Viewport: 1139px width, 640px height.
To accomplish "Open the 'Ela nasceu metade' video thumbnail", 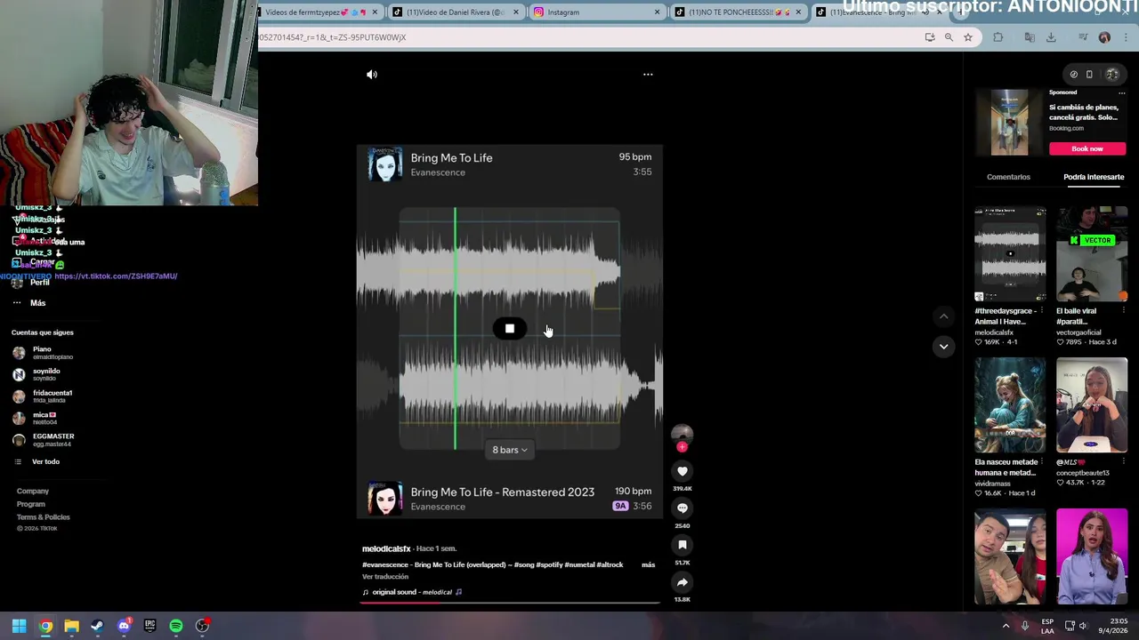I will coord(1010,405).
